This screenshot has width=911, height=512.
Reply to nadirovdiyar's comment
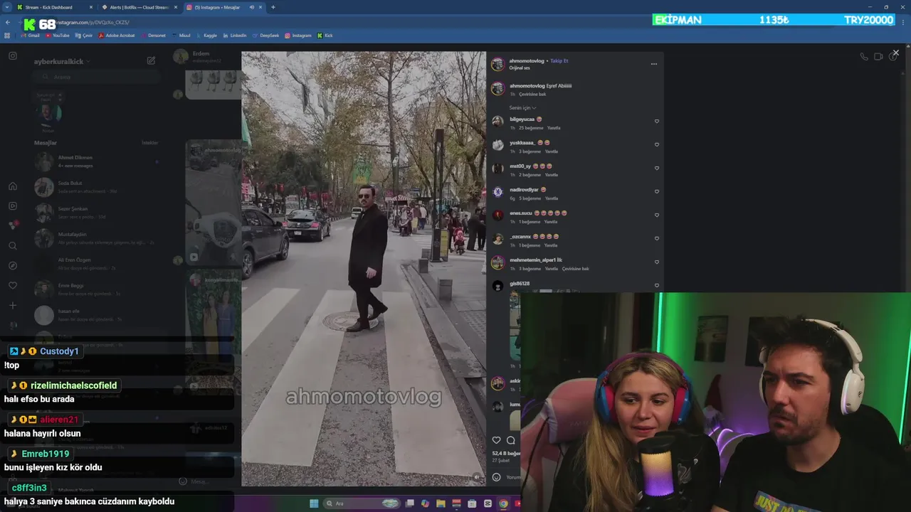click(552, 198)
